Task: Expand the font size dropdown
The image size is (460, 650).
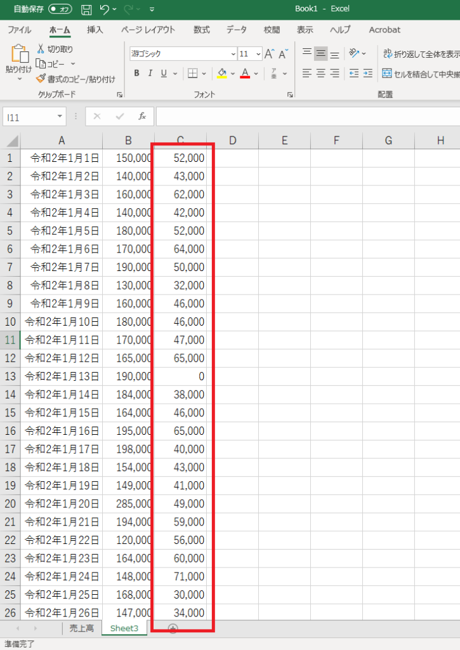Action: coord(258,54)
